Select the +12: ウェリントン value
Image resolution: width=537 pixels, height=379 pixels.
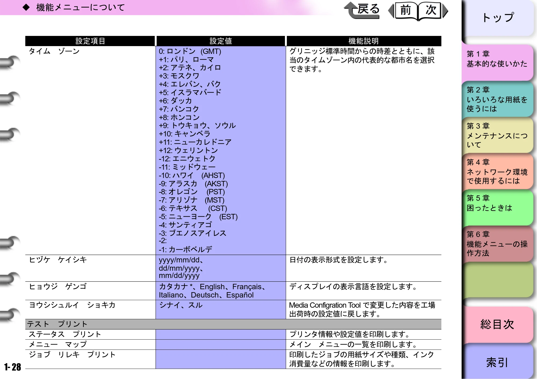[188, 150]
